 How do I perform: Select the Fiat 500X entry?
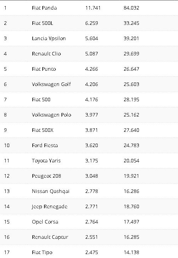point(43,130)
